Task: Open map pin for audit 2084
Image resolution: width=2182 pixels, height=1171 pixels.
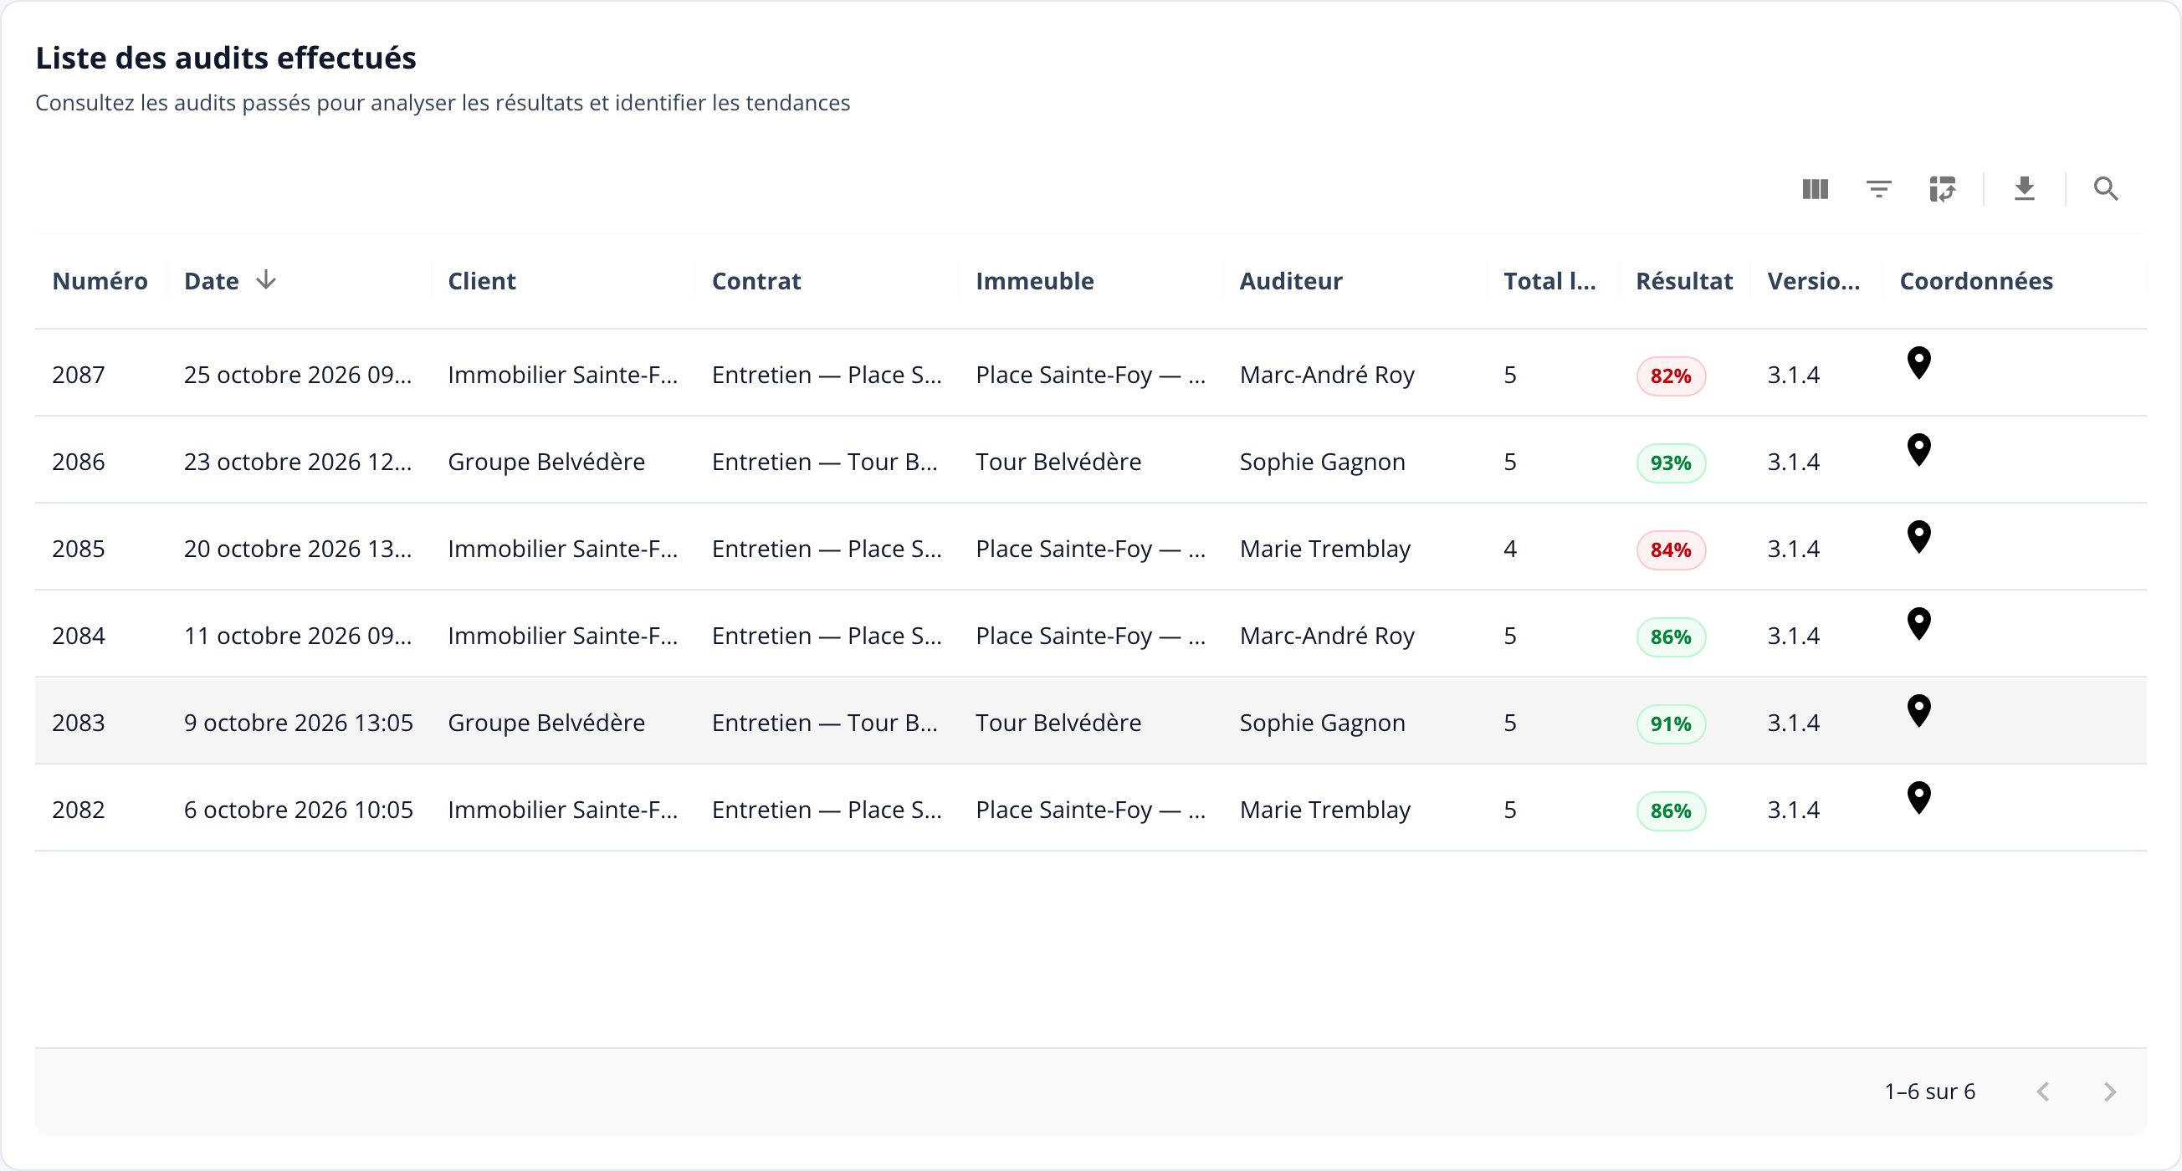Action: pos(1918,624)
